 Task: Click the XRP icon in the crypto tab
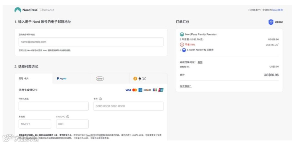144,79
